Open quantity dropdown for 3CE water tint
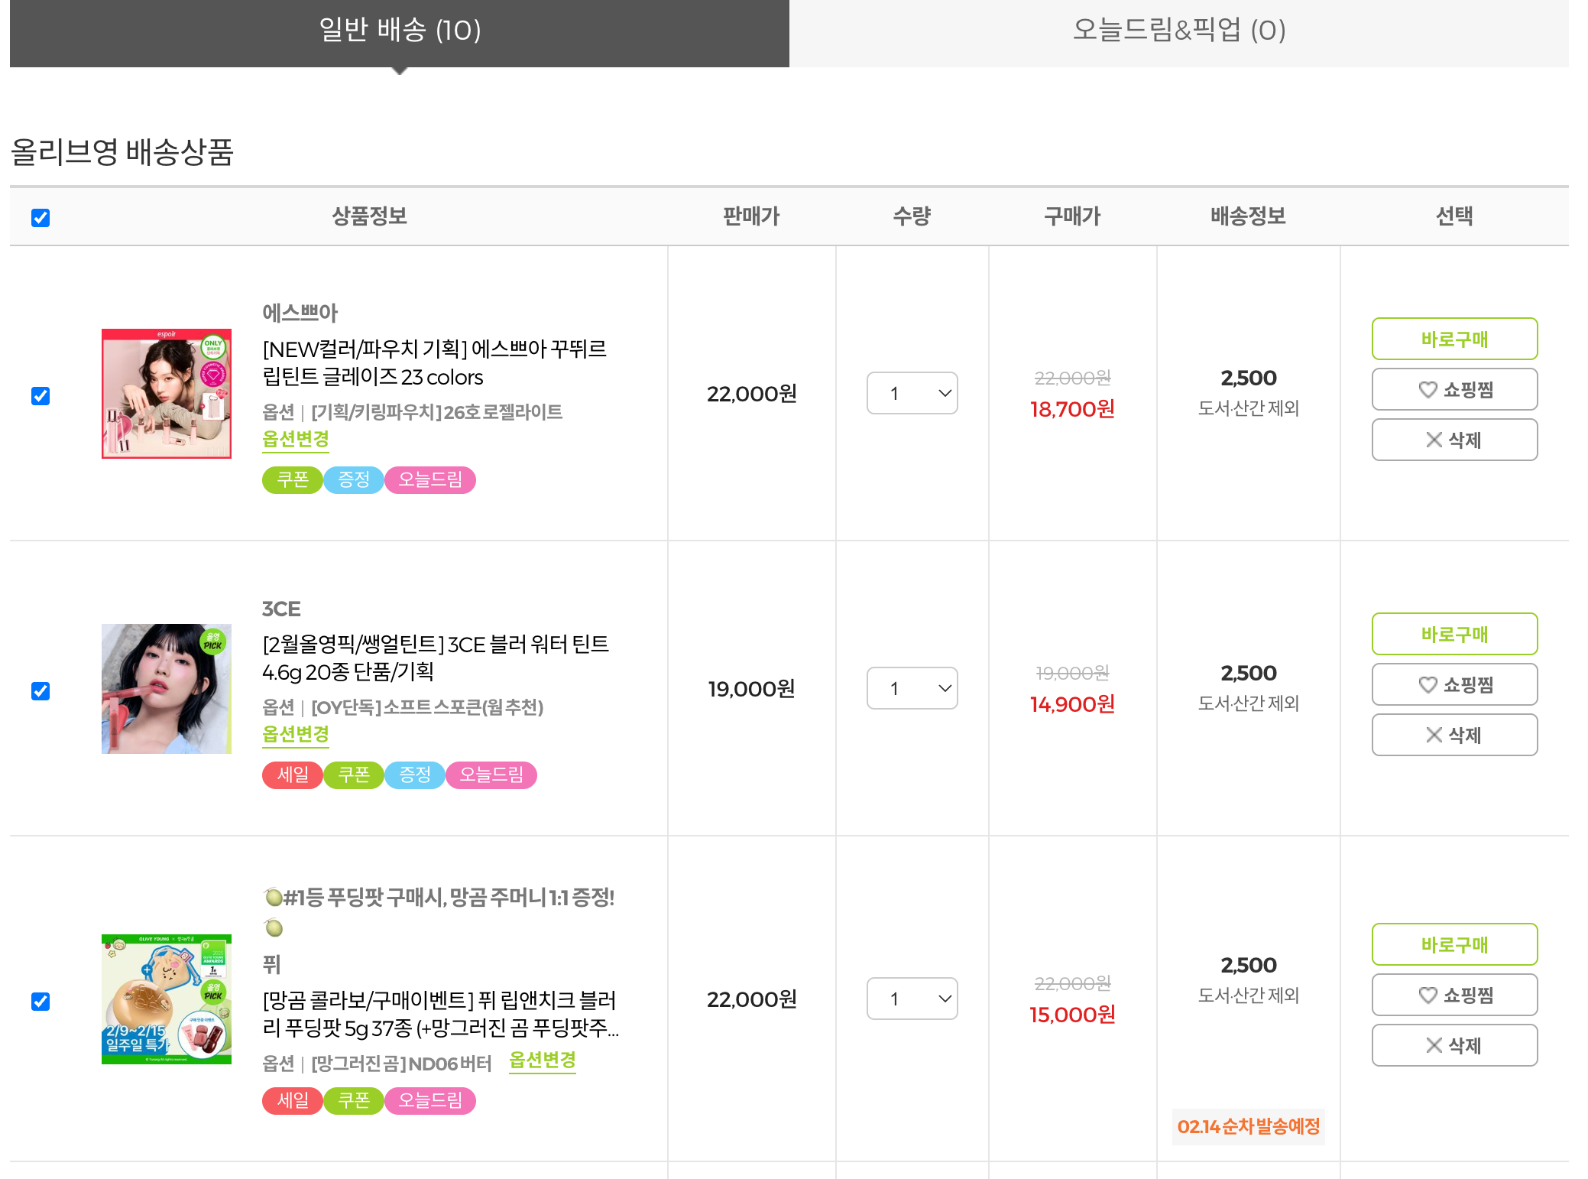 pyautogui.click(x=912, y=689)
